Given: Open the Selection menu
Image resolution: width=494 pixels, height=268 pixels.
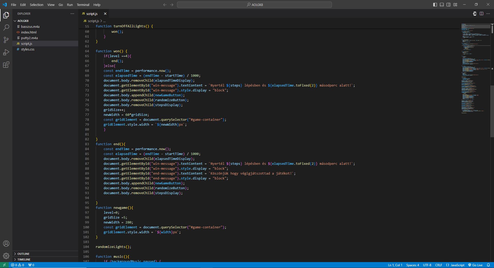Looking at the screenshot, I should click(37, 5).
